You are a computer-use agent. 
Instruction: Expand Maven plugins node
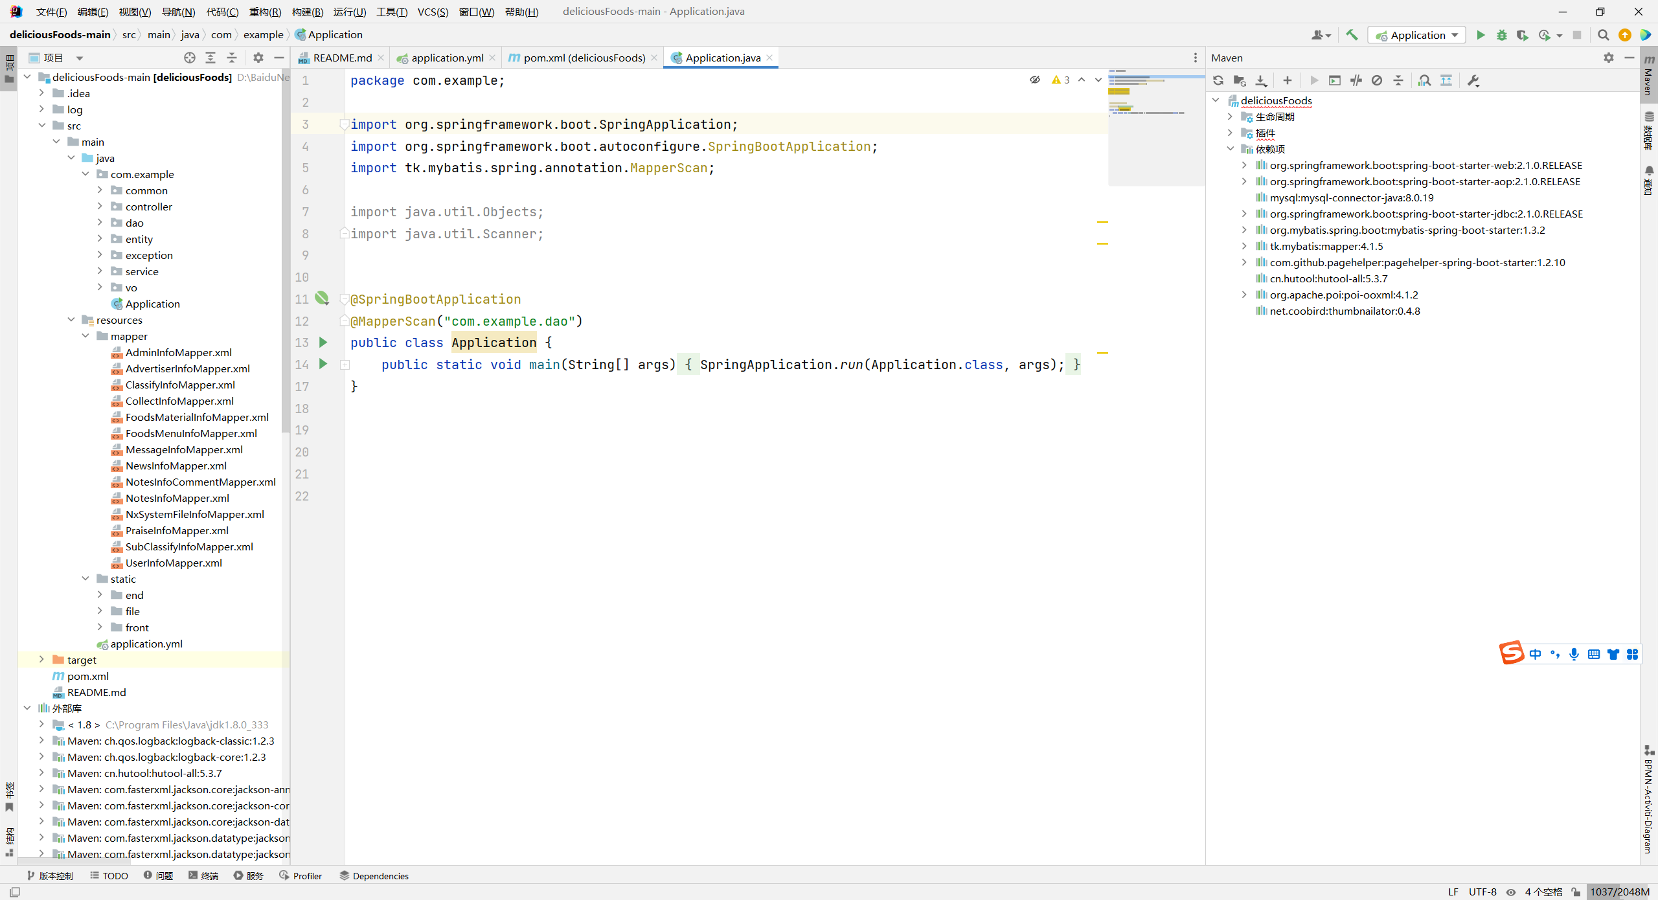tap(1230, 133)
